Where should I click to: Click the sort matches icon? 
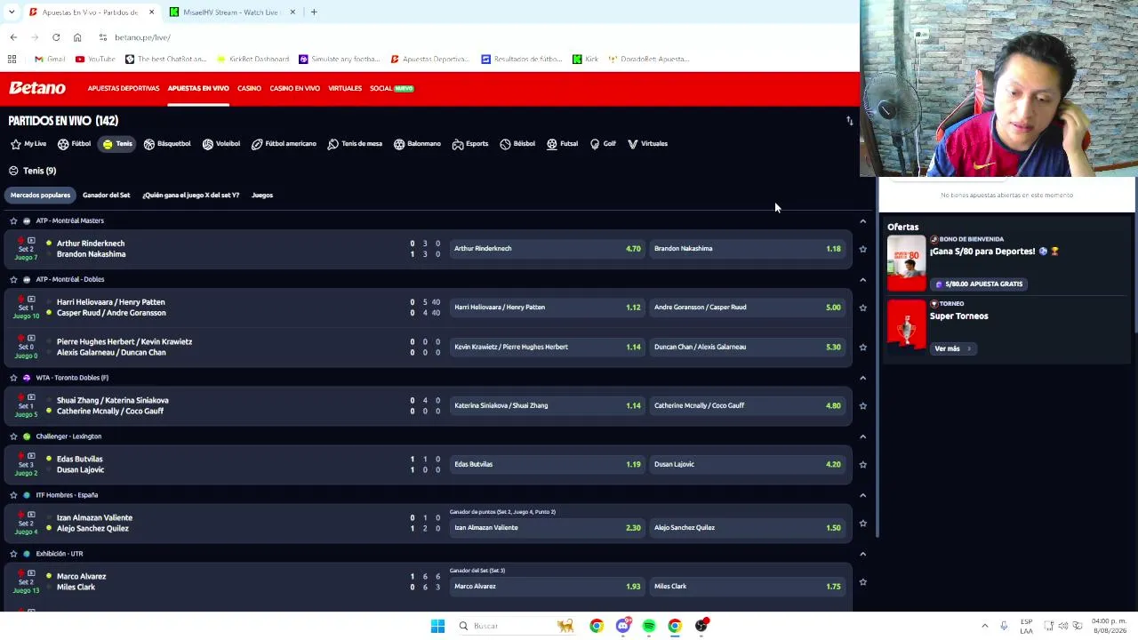849,121
